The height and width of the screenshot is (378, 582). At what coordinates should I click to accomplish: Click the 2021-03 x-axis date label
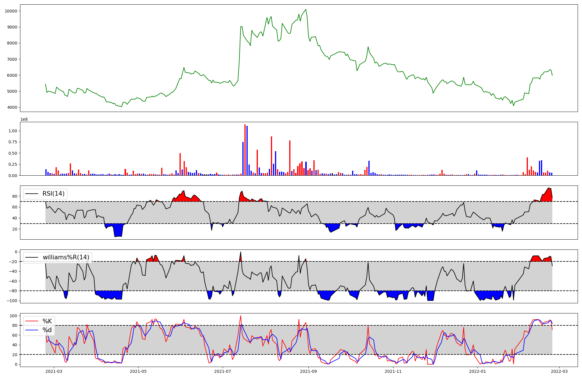tap(54, 371)
